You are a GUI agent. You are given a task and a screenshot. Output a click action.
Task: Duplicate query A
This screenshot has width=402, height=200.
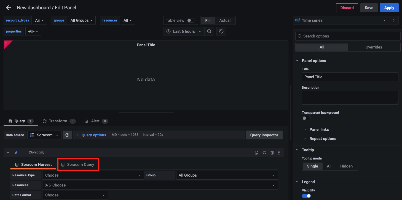tap(257, 153)
